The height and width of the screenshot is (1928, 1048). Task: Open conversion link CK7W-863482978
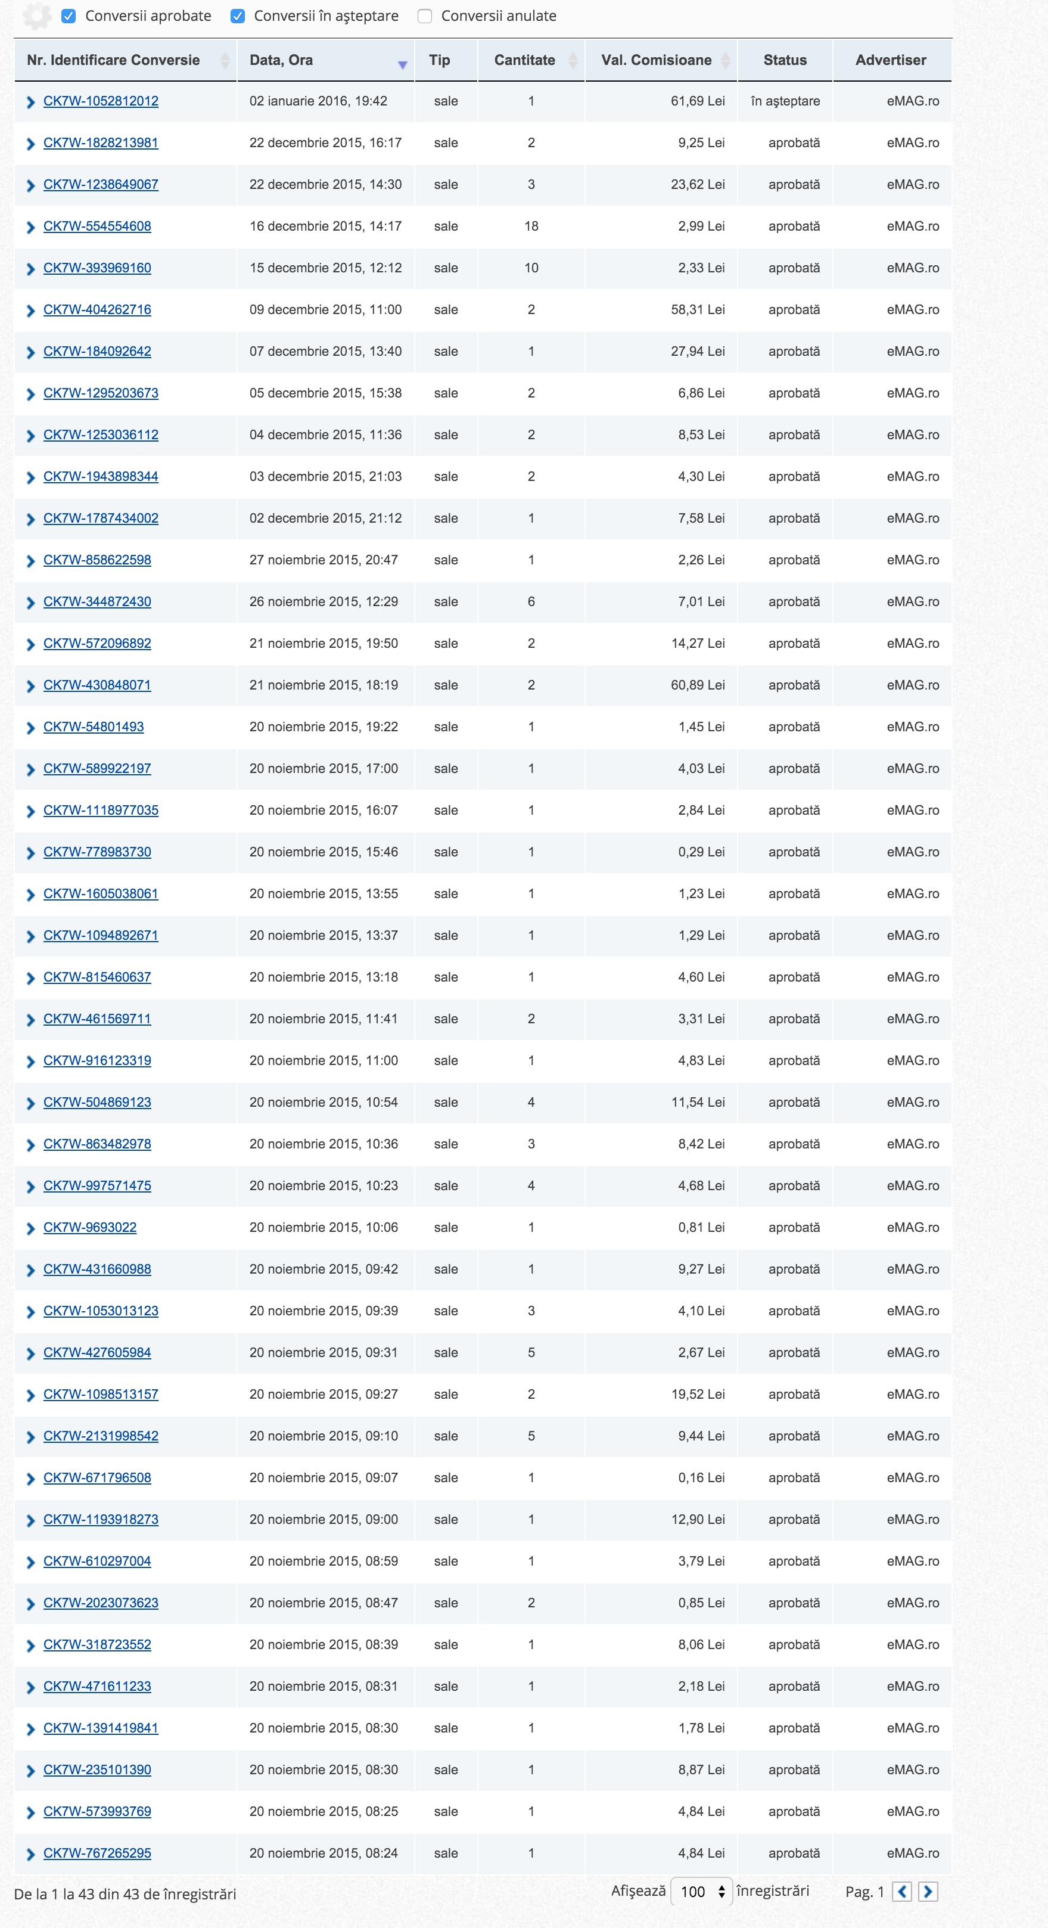pyautogui.click(x=97, y=1144)
